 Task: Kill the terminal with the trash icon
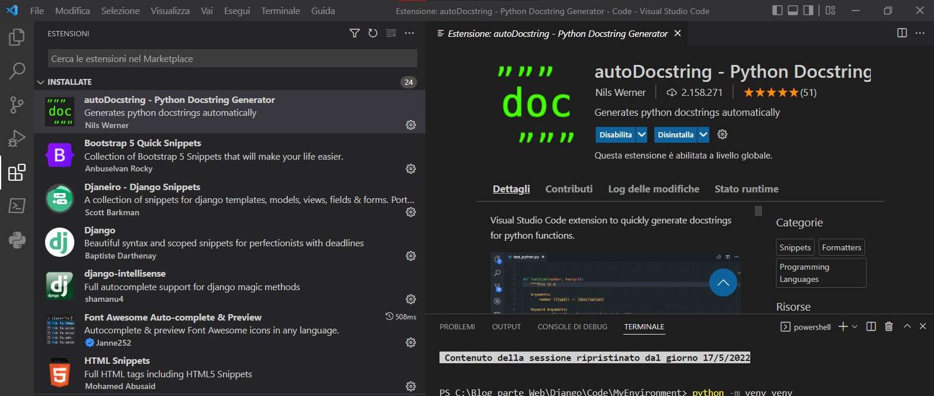tap(889, 326)
